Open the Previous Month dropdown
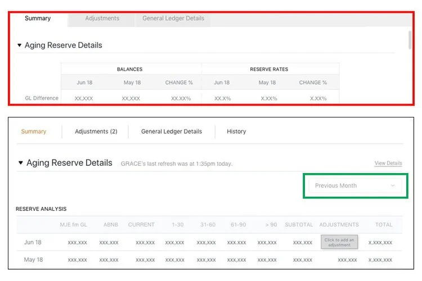This screenshot has width=422, height=281. [x=355, y=186]
